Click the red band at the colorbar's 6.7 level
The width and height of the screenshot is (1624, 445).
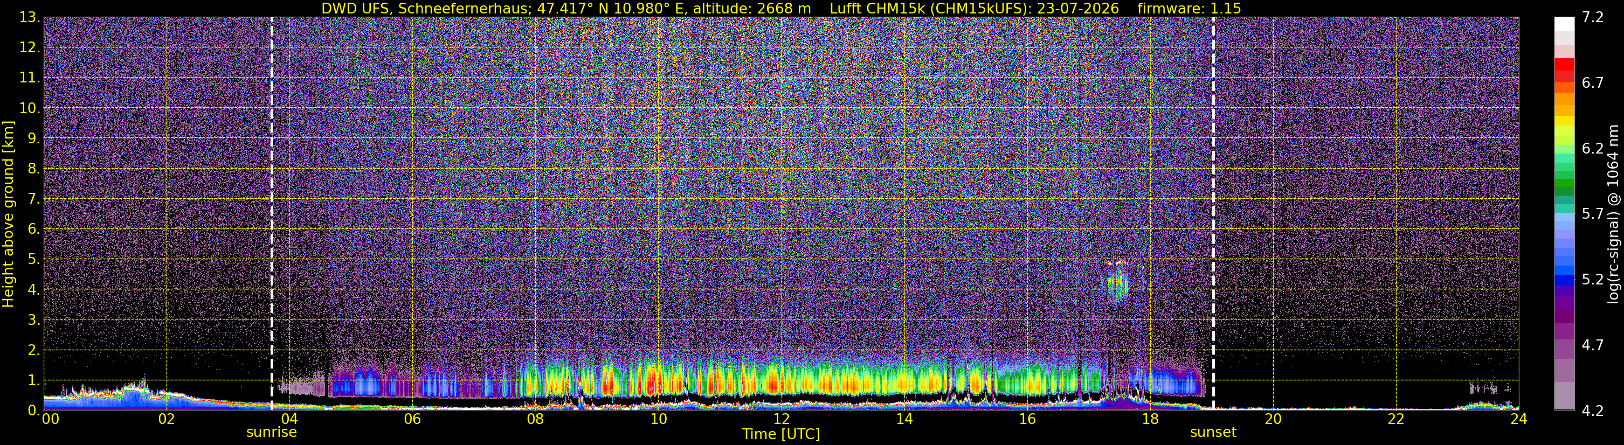(1564, 75)
